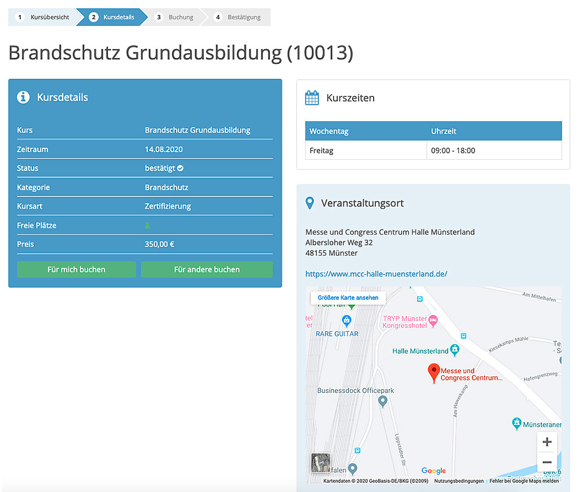Click the bus stop icon near Lippstädter Str.

tap(357, 450)
